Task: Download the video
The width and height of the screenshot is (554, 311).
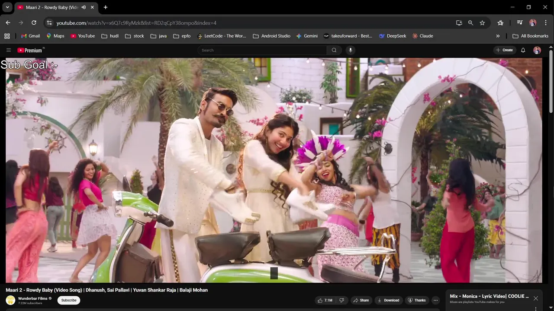Action: point(388,300)
